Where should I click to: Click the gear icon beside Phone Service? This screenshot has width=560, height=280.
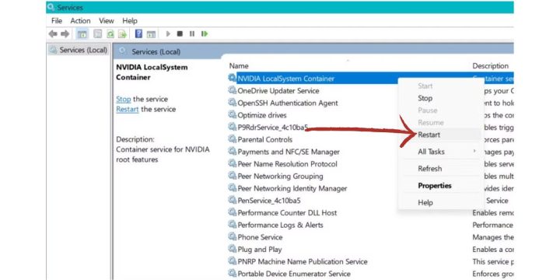233,236
